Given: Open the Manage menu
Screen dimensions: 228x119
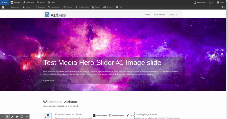Looking at the screenshot, I should (15, 2).
